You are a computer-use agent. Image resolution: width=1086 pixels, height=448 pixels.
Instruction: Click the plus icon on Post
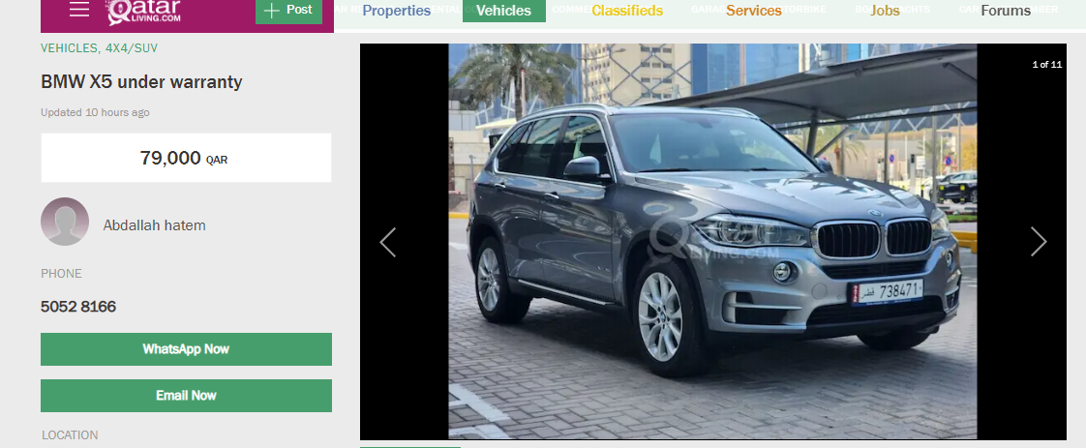click(x=271, y=10)
